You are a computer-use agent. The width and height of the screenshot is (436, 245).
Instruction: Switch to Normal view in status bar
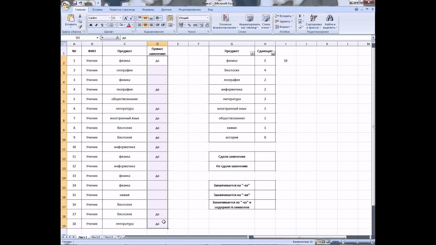click(319, 242)
